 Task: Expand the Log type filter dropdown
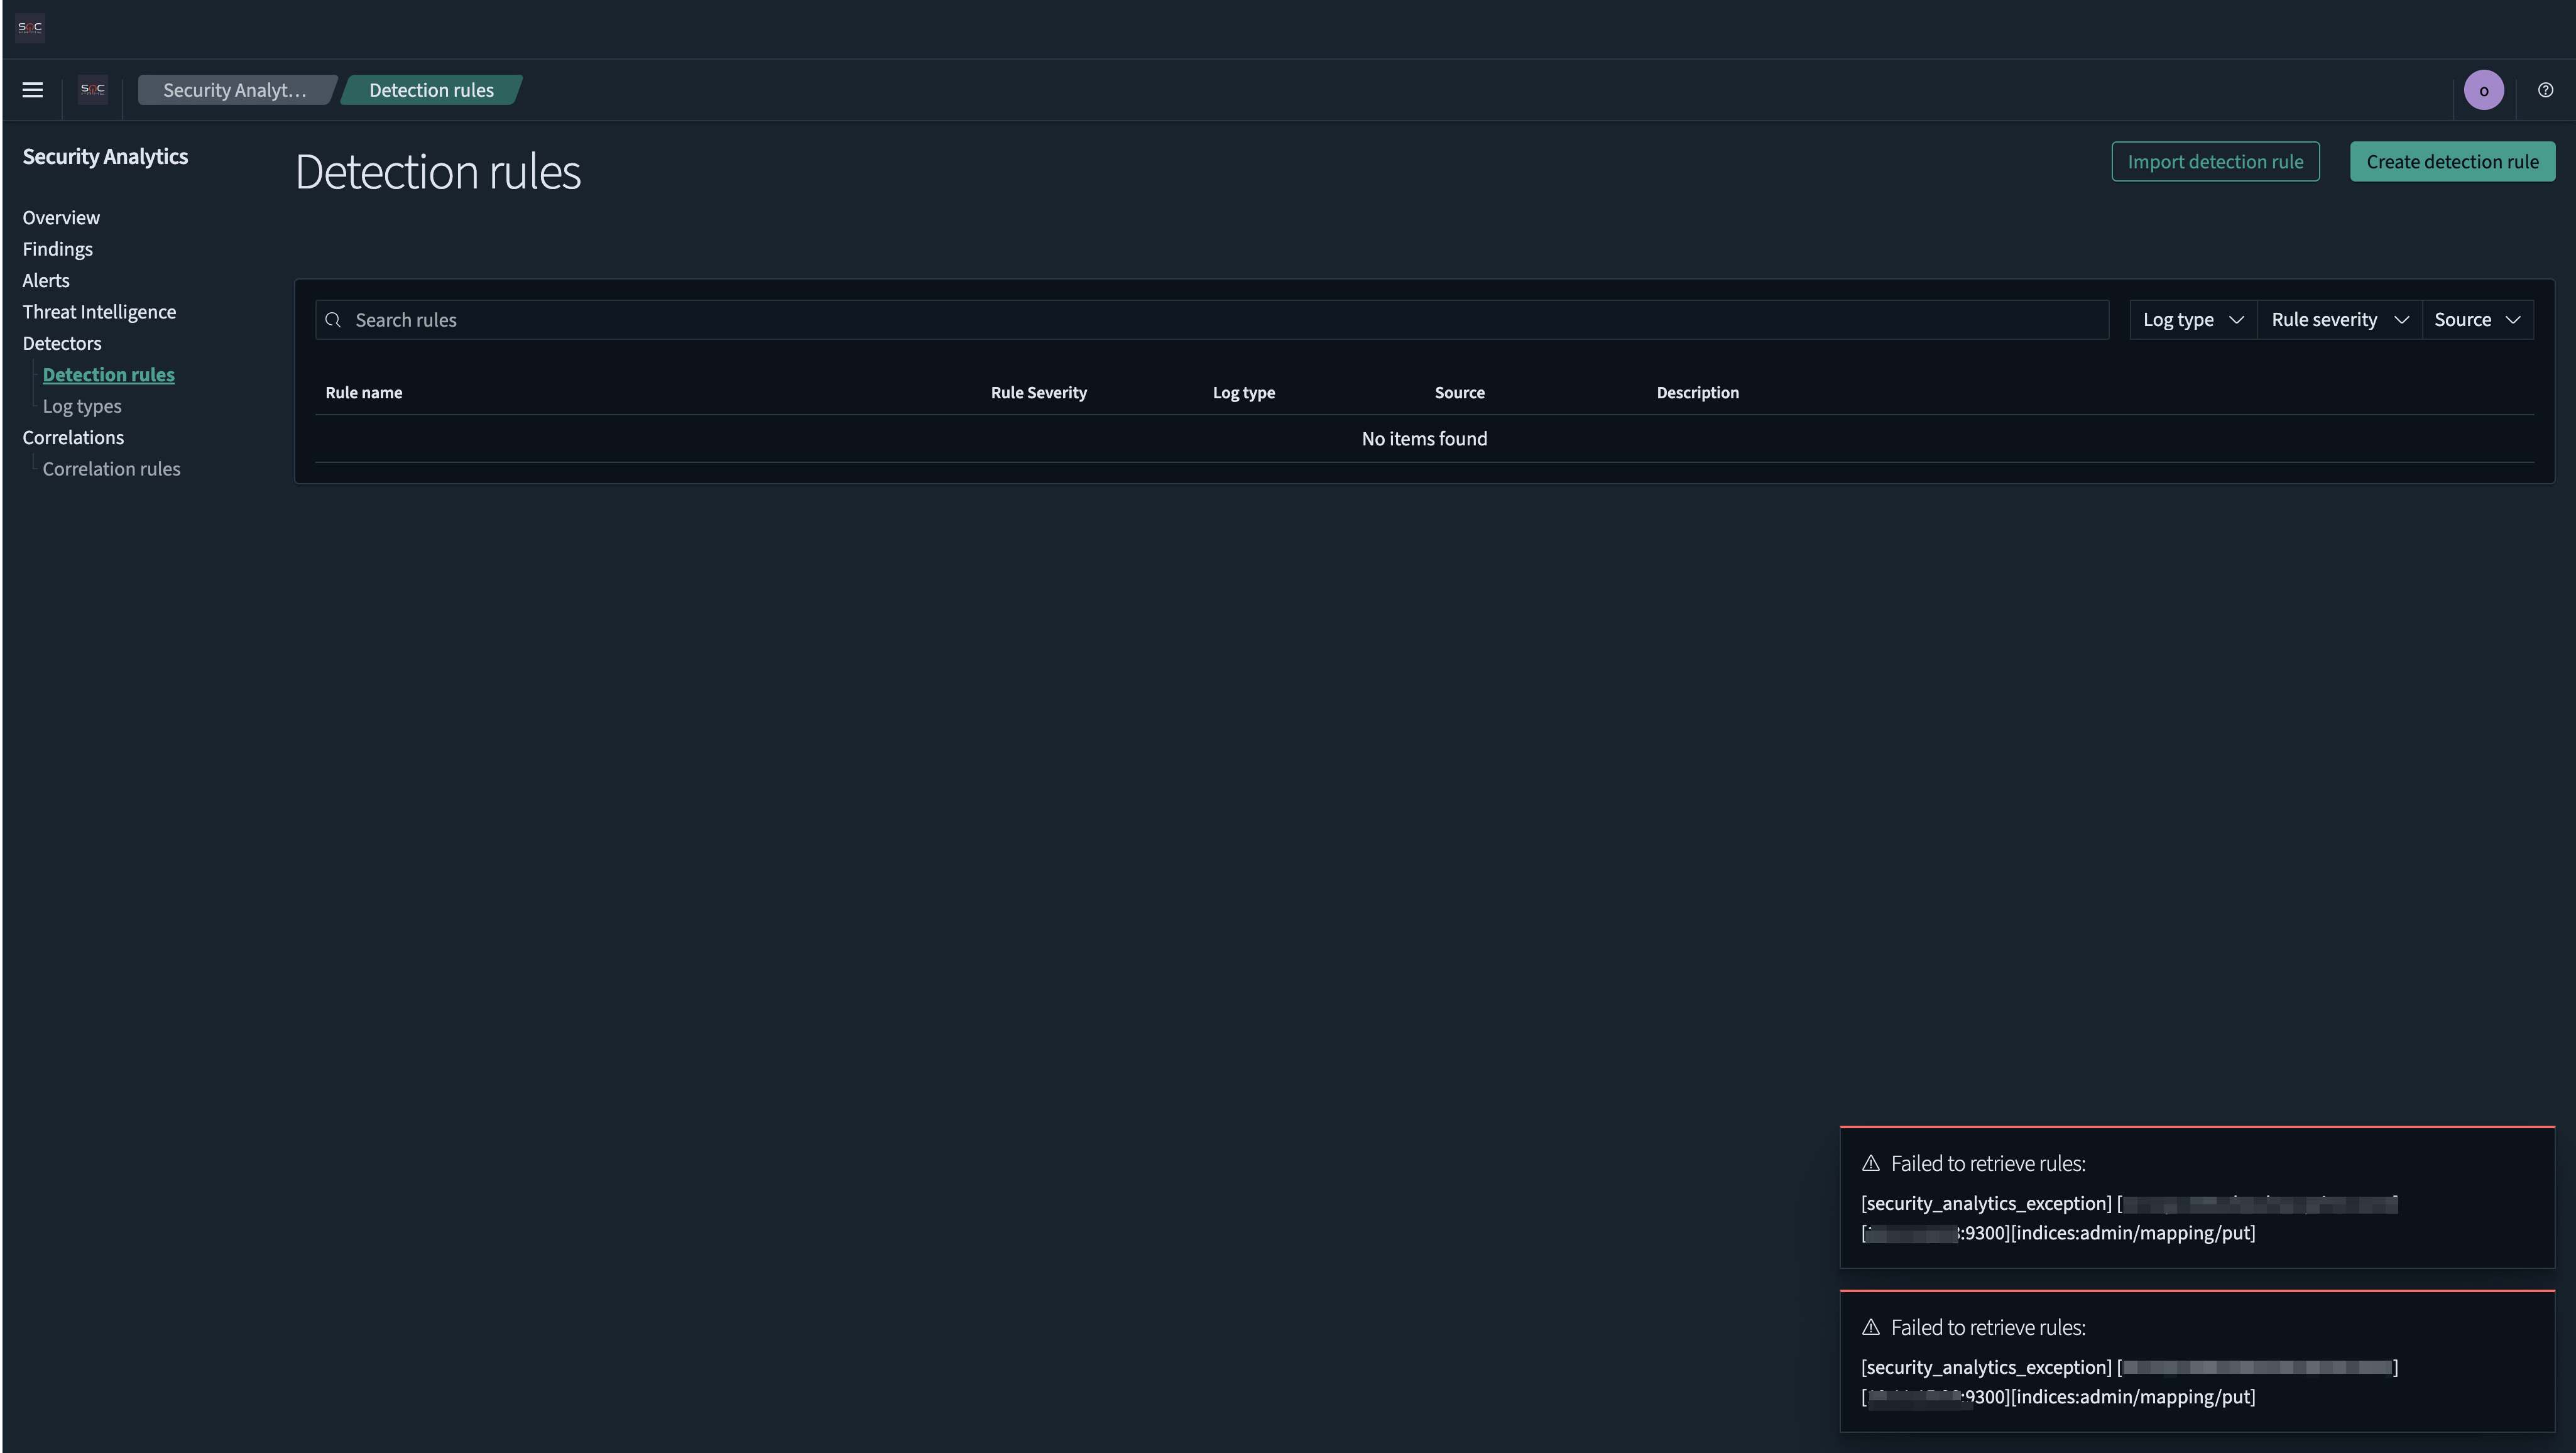(x=2193, y=320)
